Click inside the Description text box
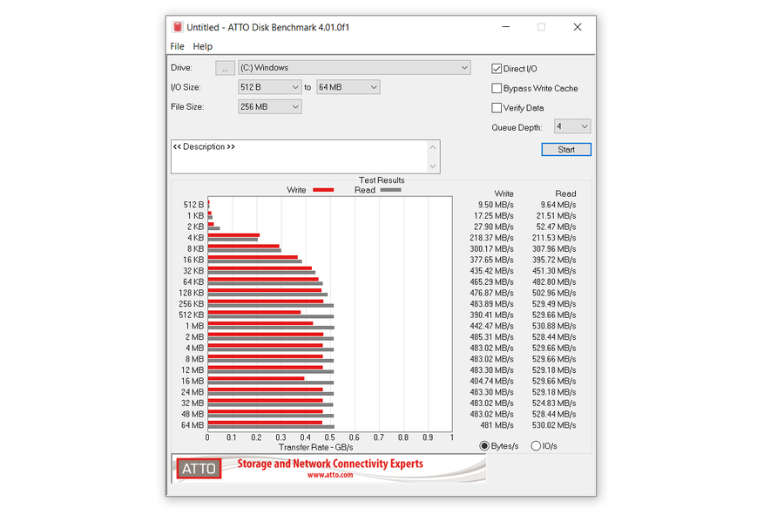This screenshot has height=515, width=784. pyautogui.click(x=299, y=157)
